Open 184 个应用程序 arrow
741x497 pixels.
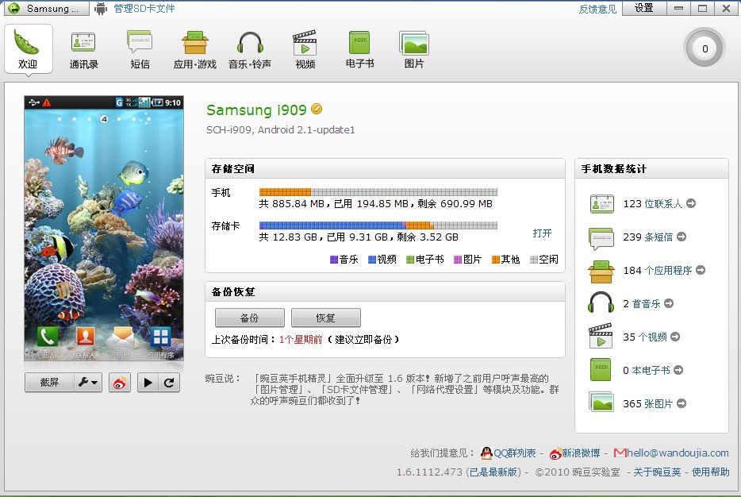701,270
